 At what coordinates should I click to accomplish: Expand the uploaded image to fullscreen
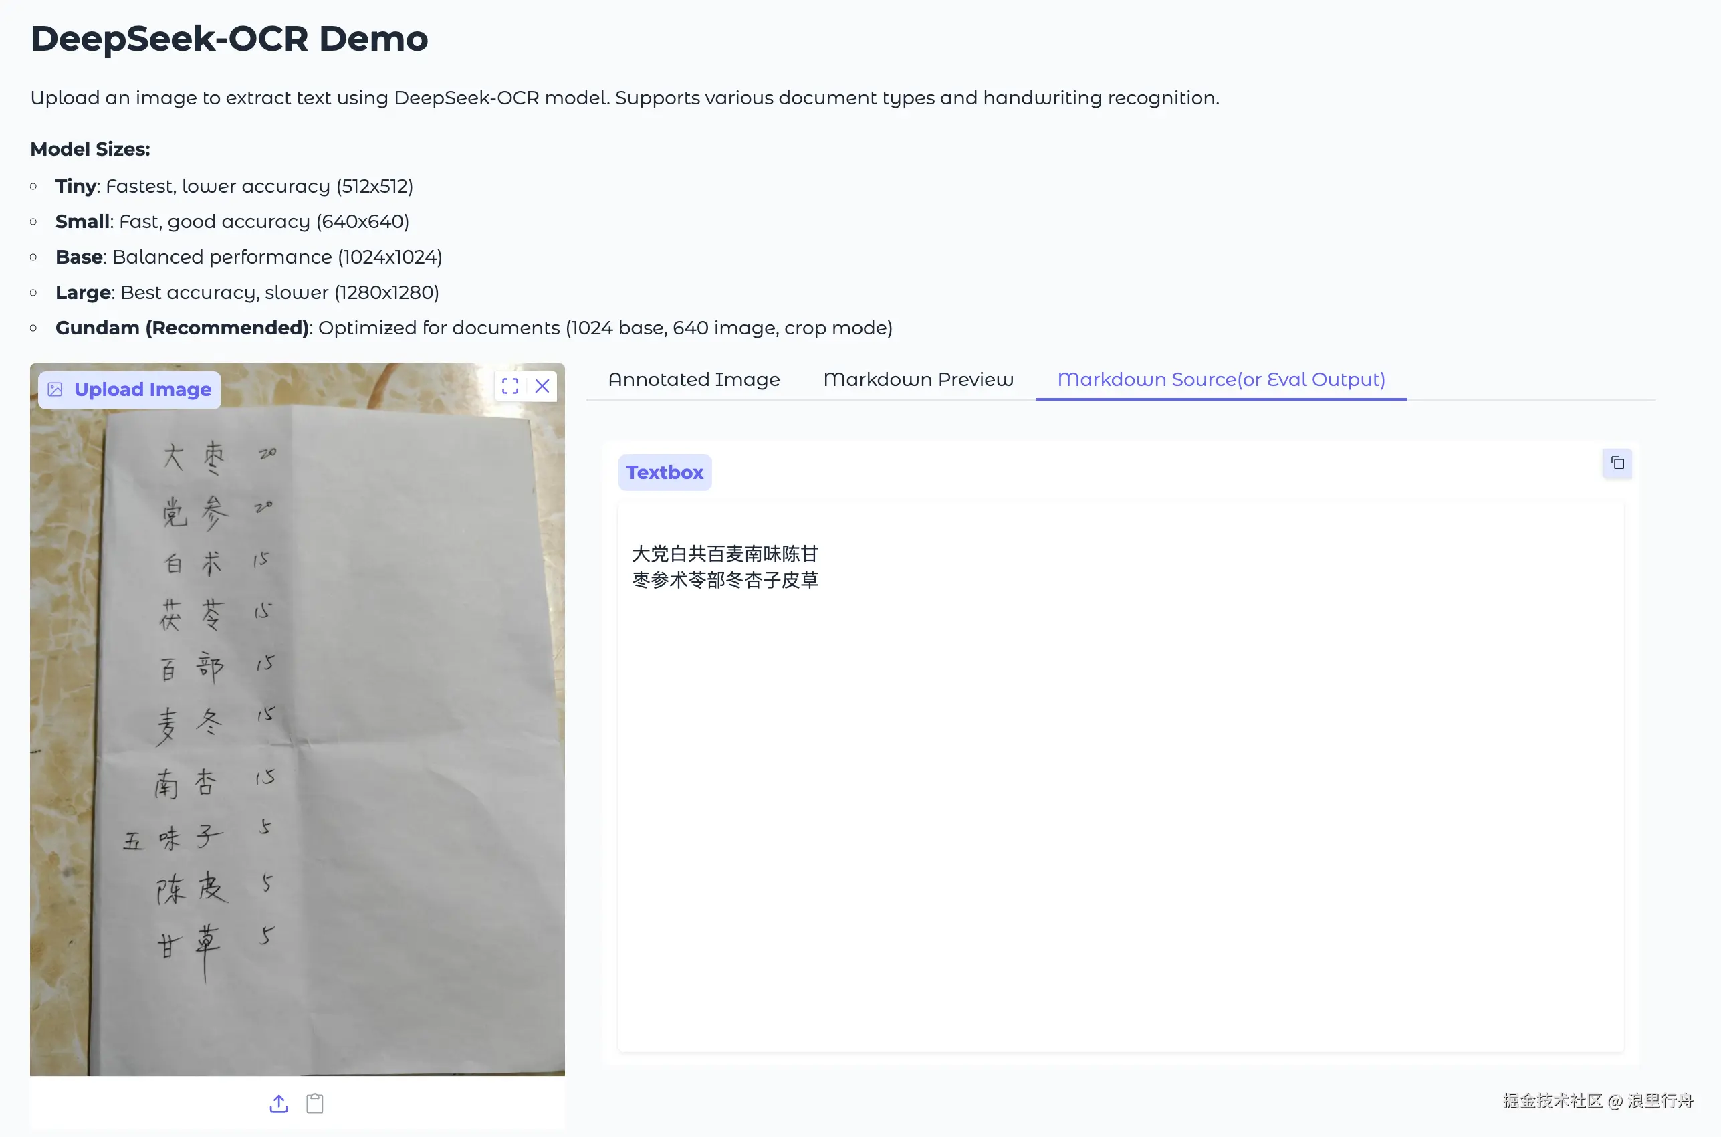tap(509, 386)
